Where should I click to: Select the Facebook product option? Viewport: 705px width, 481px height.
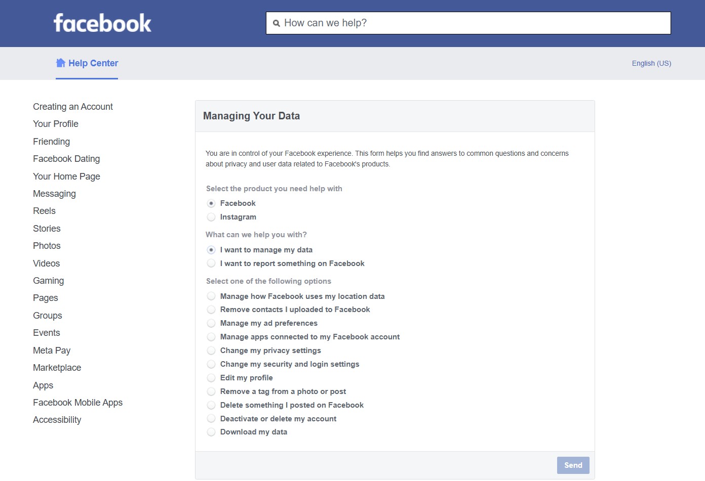click(x=211, y=203)
